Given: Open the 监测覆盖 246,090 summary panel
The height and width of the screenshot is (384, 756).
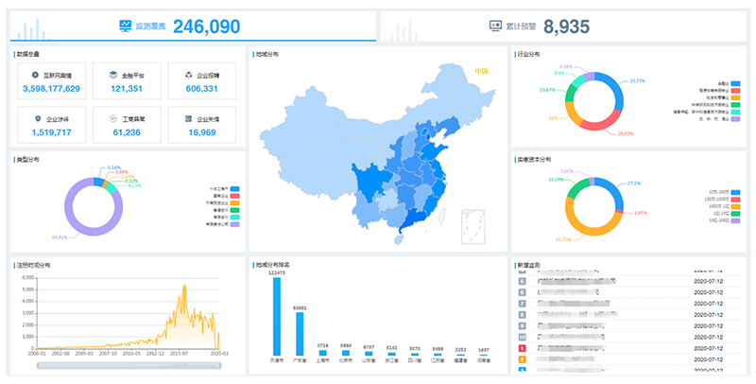Looking at the screenshot, I should 193,26.
